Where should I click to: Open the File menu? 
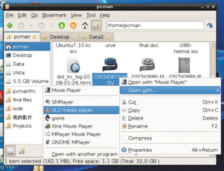click(10, 15)
